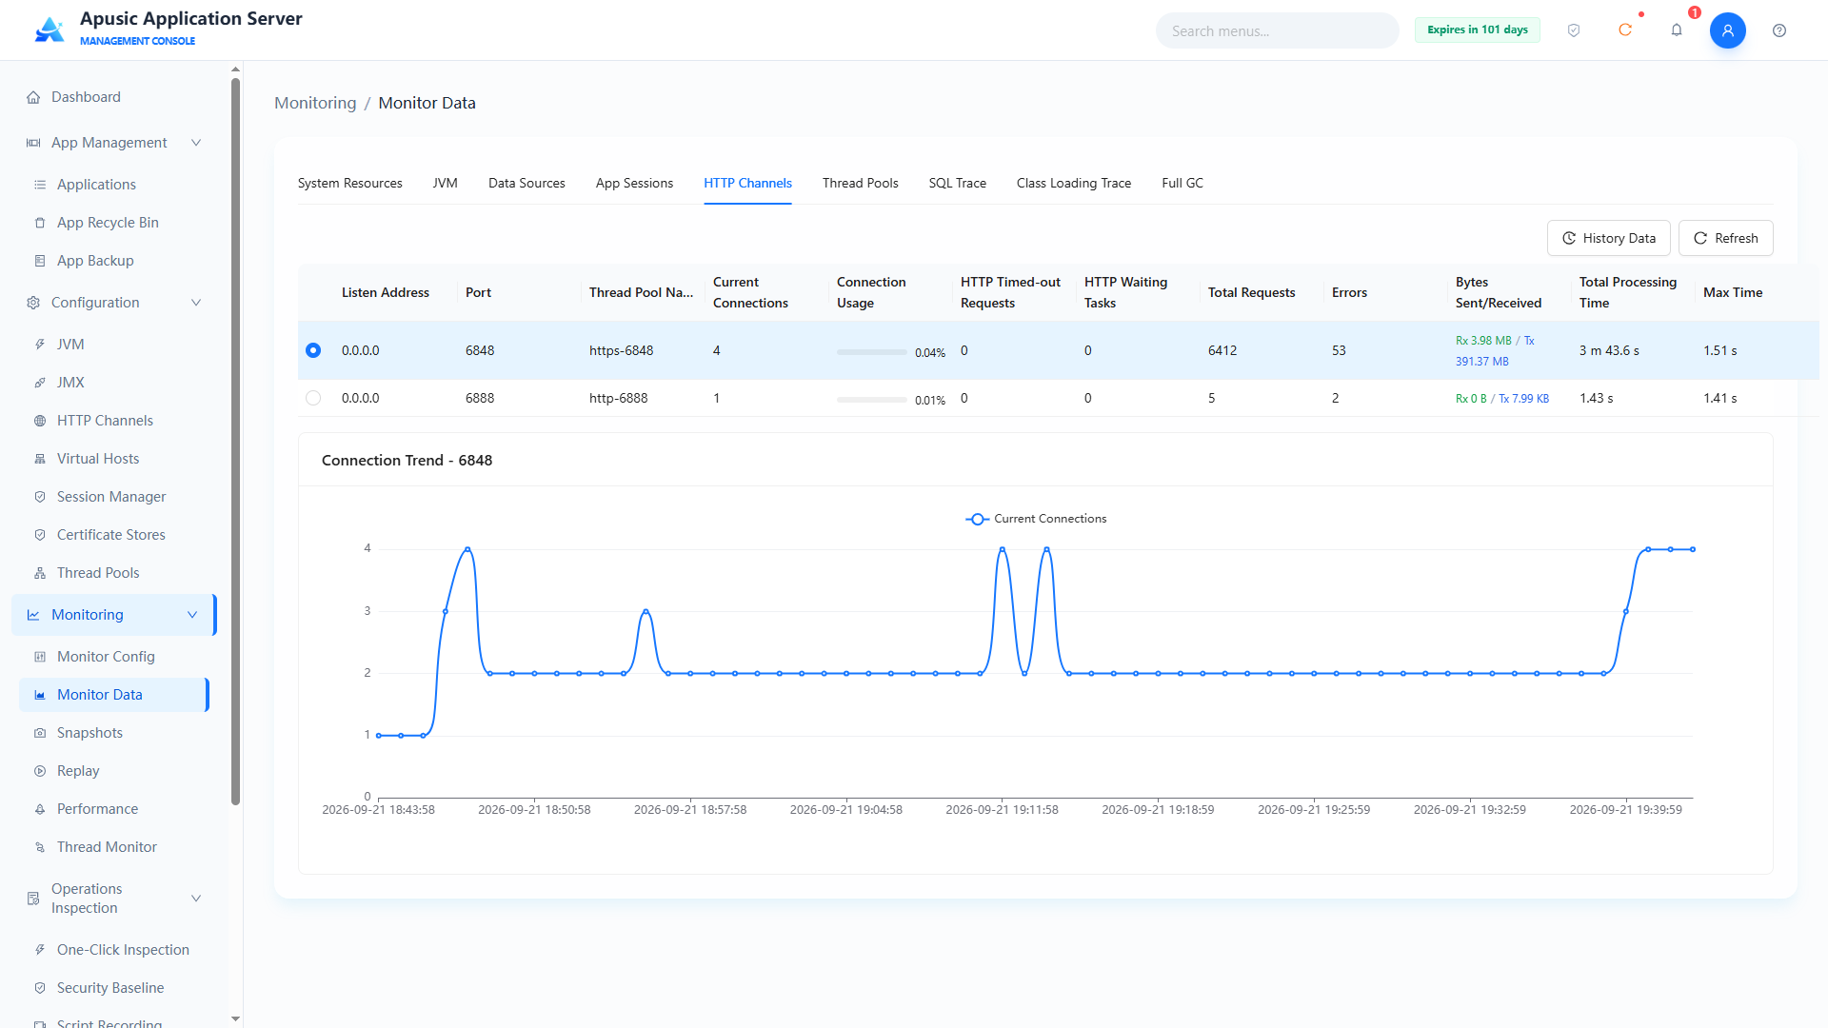1828x1028 pixels.
Task: Open Dashboard from the sidebar
Action: (x=114, y=97)
